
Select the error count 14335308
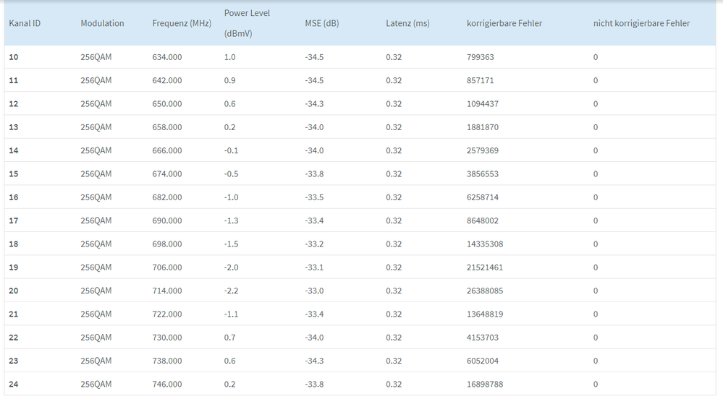(x=485, y=244)
